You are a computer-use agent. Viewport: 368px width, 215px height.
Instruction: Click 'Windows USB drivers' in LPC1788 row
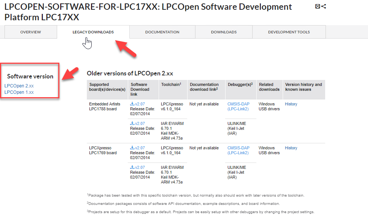pos(269,106)
